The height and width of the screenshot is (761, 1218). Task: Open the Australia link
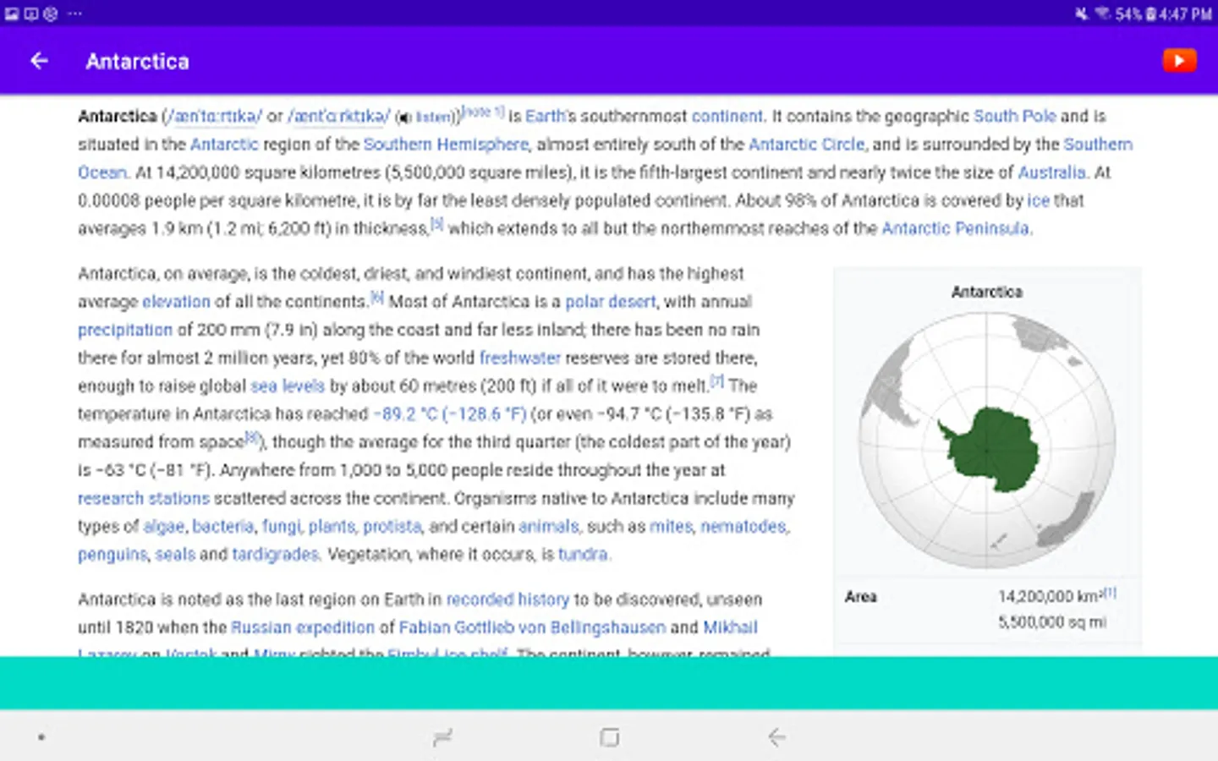(x=1051, y=172)
